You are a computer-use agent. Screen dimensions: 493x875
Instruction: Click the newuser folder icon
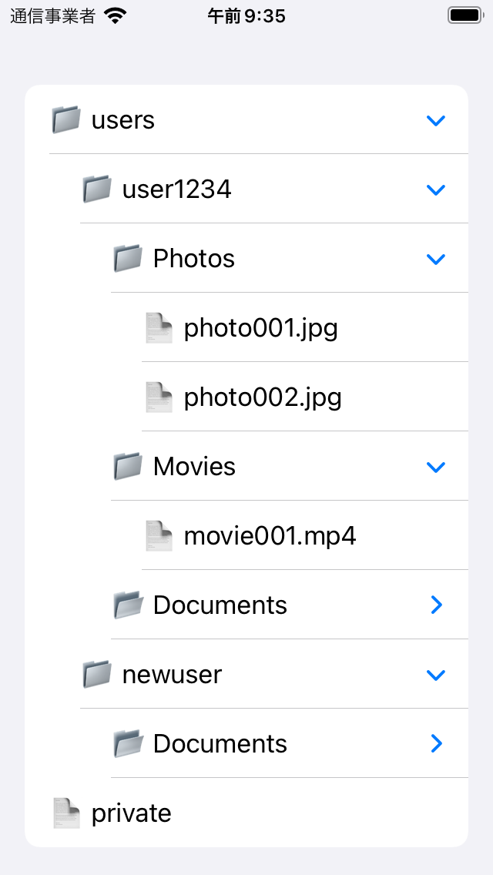click(97, 674)
